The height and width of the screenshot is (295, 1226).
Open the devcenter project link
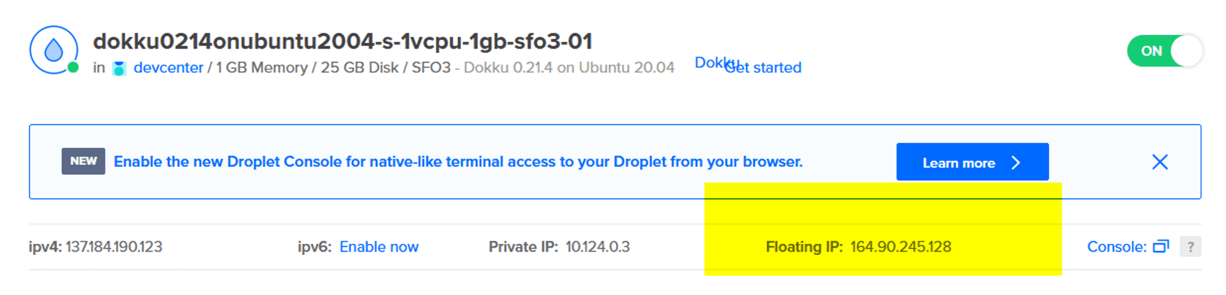168,68
